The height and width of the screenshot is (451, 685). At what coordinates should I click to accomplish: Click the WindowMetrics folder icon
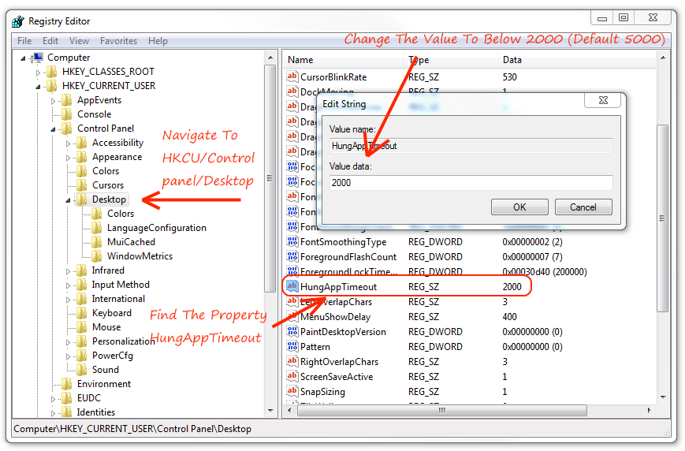[x=96, y=256]
